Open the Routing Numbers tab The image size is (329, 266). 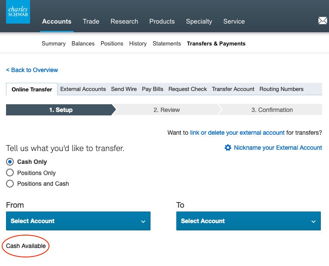point(281,89)
